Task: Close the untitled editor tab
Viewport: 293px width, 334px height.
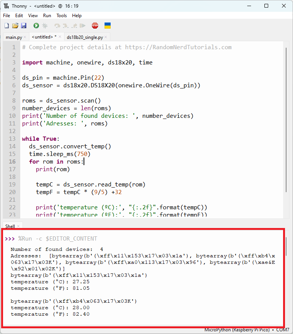Action: point(60,37)
